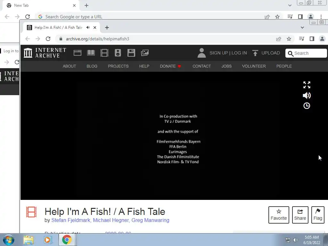The image size is (328, 246).
Task: Open Windows Explorer from taskbar
Action: click(x=29, y=240)
